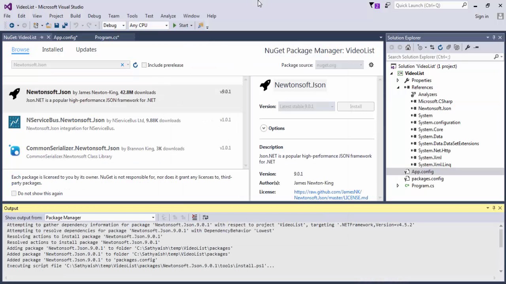The height and width of the screenshot is (284, 506).
Task: Click the Newtonsoft.Json rocket package icon in list
Action: [x=15, y=94]
